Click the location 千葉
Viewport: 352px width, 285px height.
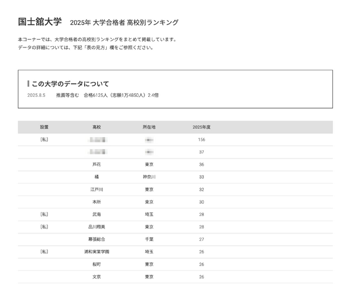[149, 239]
